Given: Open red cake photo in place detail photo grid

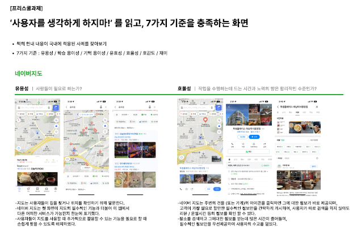Looking at the screenshot, I should 266,120.
